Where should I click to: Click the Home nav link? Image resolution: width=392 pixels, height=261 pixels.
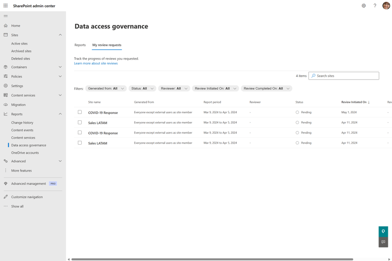coord(16,25)
